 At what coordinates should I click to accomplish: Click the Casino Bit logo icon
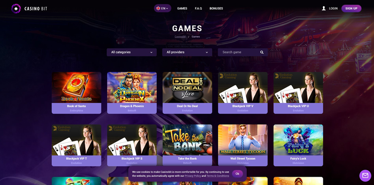coord(16,9)
